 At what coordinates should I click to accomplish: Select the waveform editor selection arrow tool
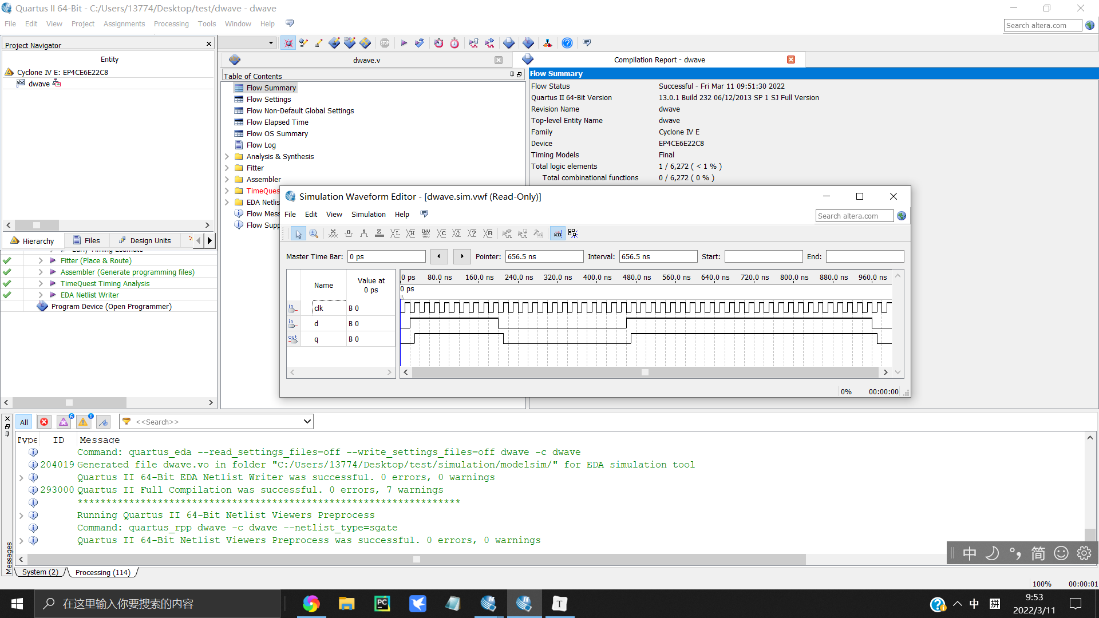tap(298, 233)
